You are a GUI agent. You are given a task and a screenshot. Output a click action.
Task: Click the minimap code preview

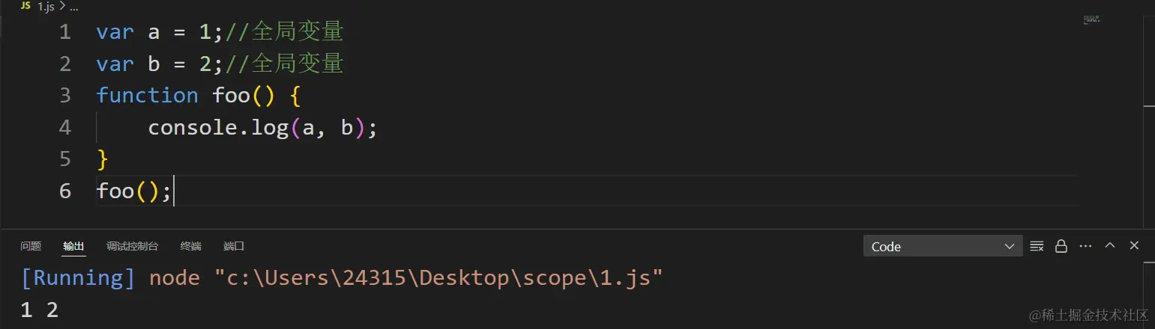click(1092, 20)
